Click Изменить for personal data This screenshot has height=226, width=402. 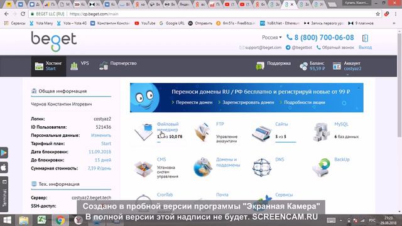pos(101,136)
